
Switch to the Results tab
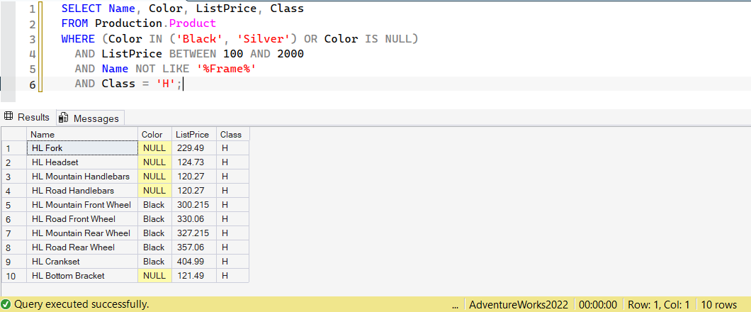pyautogui.click(x=27, y=117)
